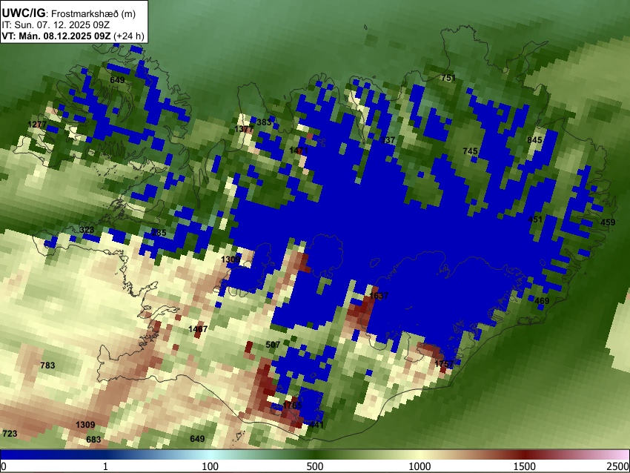
Task: Click the 507 value on the map
Action: [273, 345]
